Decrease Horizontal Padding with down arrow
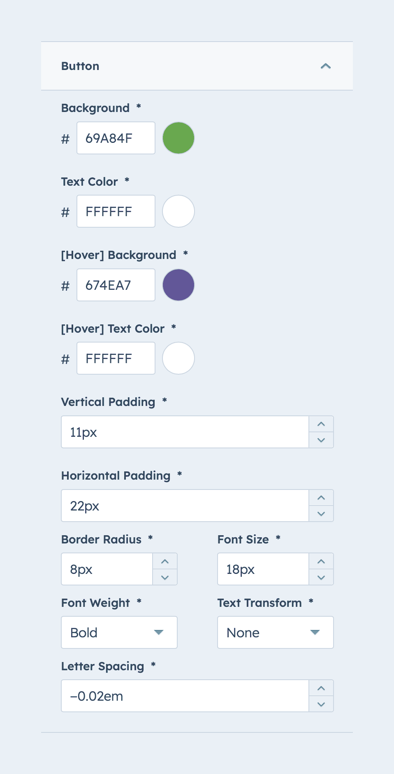394x774 pixels. click(x=321, y=514)
